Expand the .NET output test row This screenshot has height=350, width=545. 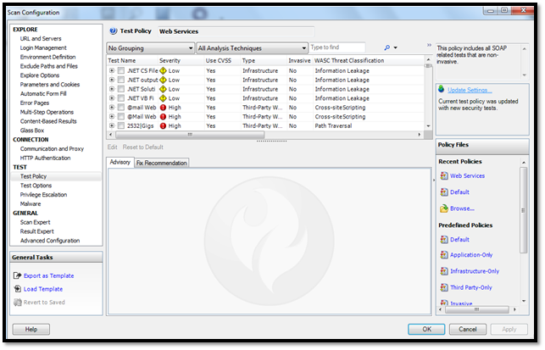point(112,80)
